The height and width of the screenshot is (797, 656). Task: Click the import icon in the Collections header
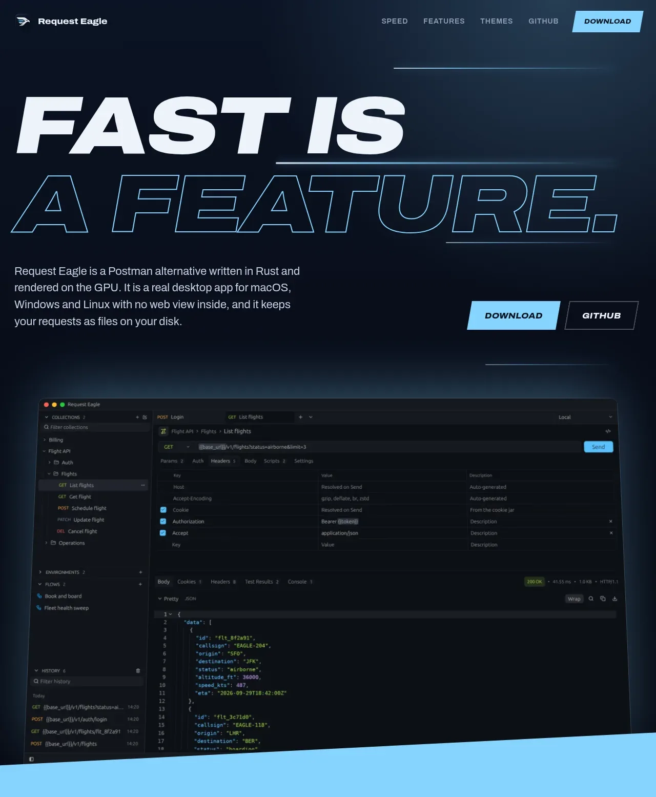pos(145,417)
